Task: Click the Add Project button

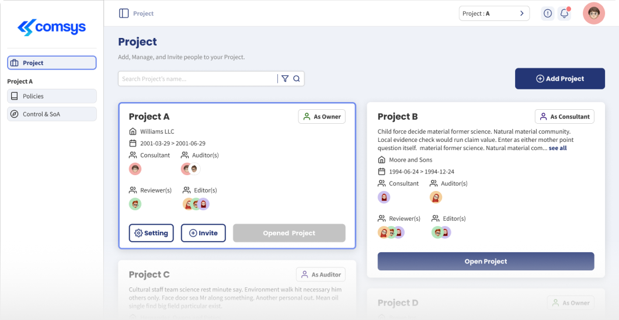Action: coord(559,79)
